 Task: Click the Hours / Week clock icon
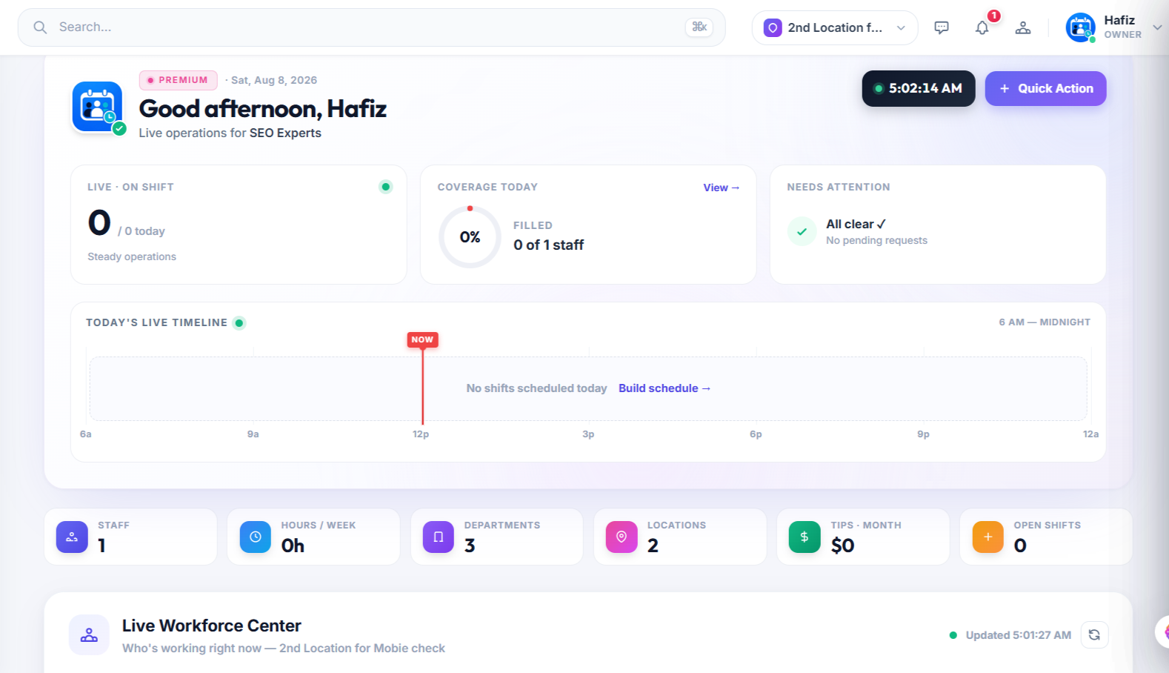tap(256, 537)
